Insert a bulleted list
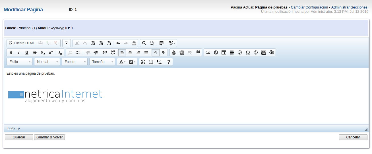This screenshot has width=372, height=154. coord(78,52)
